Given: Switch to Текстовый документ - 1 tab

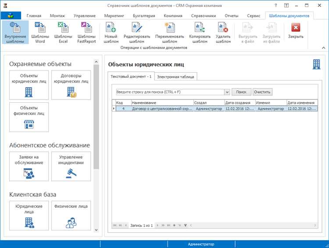Looking at the screenshot, I should pyautogui.click(x=131, y=77).
